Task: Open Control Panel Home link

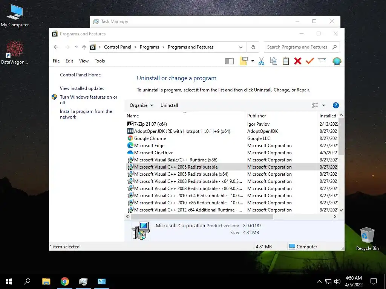Action: click(80, 75)
